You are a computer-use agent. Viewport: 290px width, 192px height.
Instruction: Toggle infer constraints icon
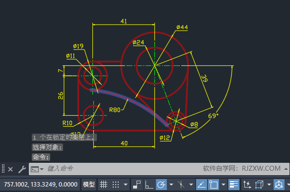click(x=137, y=185)
